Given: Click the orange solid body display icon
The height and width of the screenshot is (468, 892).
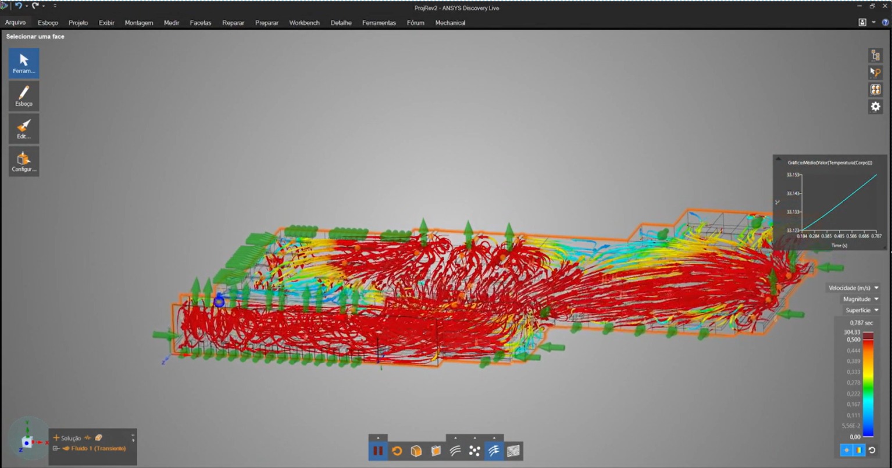Looking at the screenshot, I should 416,451.
